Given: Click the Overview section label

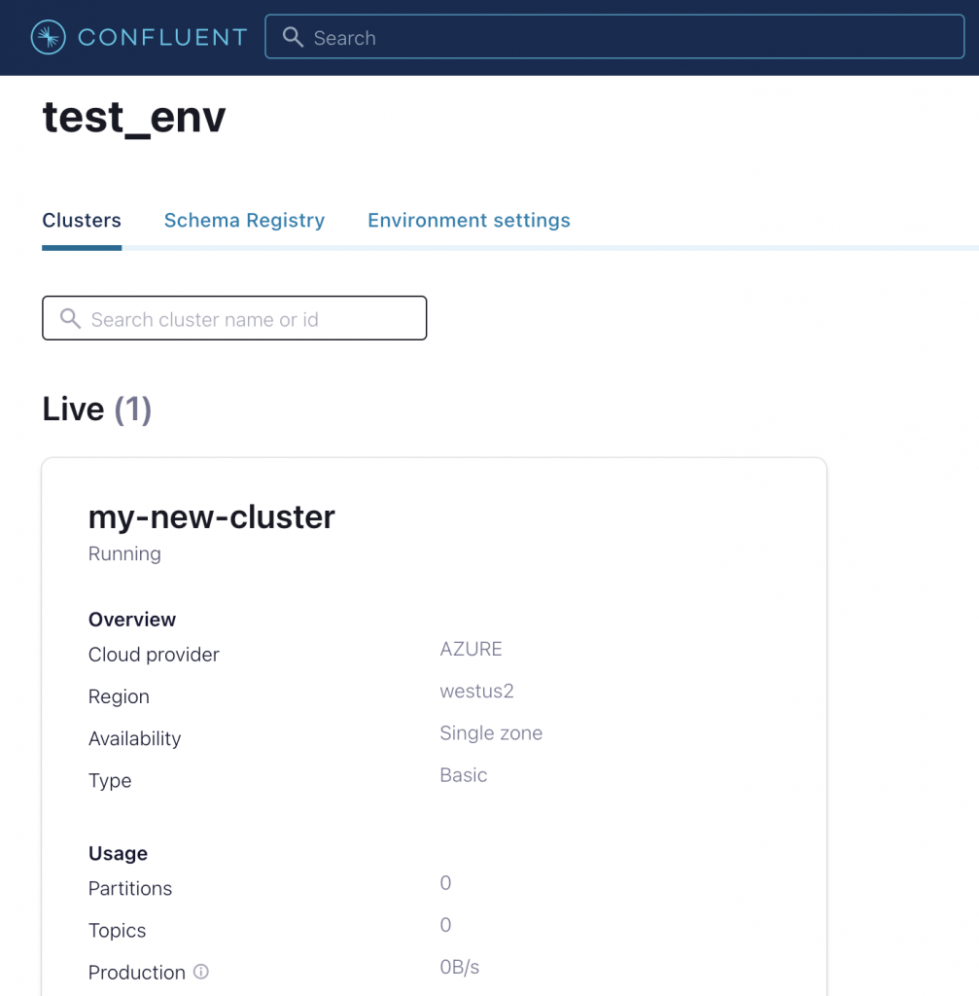Looking at the screenshot, I should 132,620.
